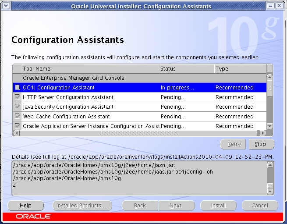Image resolution: width=287 pixels, height=224 pixels.
Task: Toggle HTTP Server Configuration Assistant checkbox
Action: 18,97
